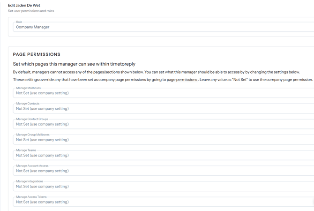This screenshot has height=211, width=314.
Task: Open the Manage Teams permission dropdown
Action: click(x=164, y=155)
